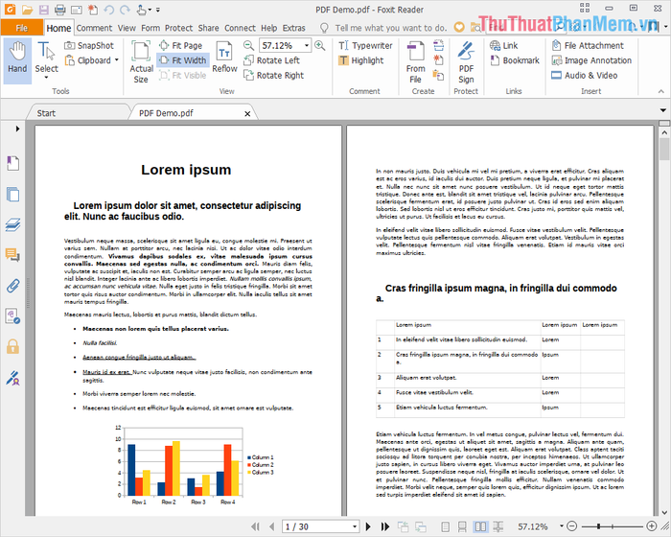671x537 pixels.
Task: Expand the navigation panel arrow
Action: tap(17, 128)
